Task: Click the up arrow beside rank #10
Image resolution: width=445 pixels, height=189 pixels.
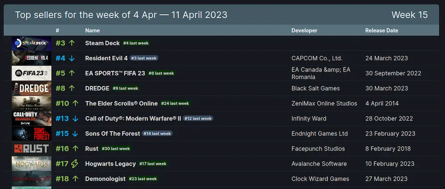Action: coord(76,103)
